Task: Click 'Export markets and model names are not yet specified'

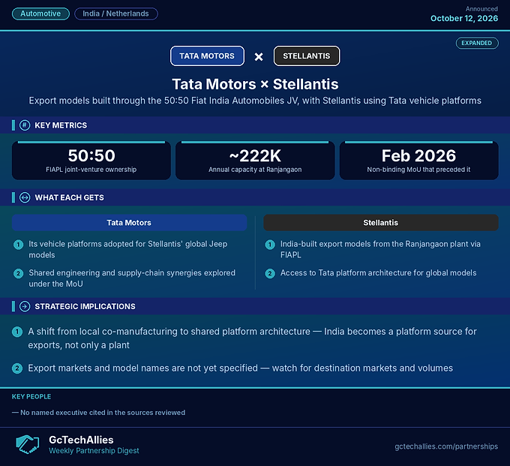Action: [x=240, y=368]
